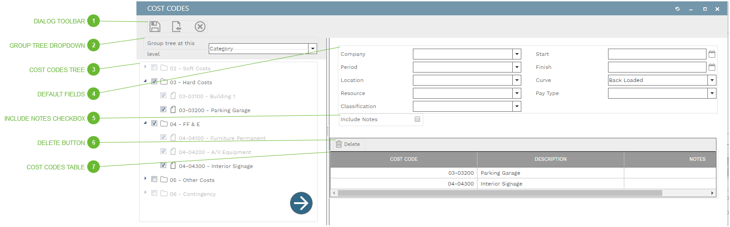Click the trash icon beside Delete
The width and height of the screenshot is (730, 227).
pos(339,144)
